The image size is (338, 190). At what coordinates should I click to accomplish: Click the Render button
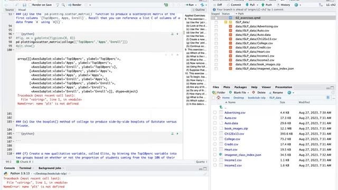click(x=75, y=5)
